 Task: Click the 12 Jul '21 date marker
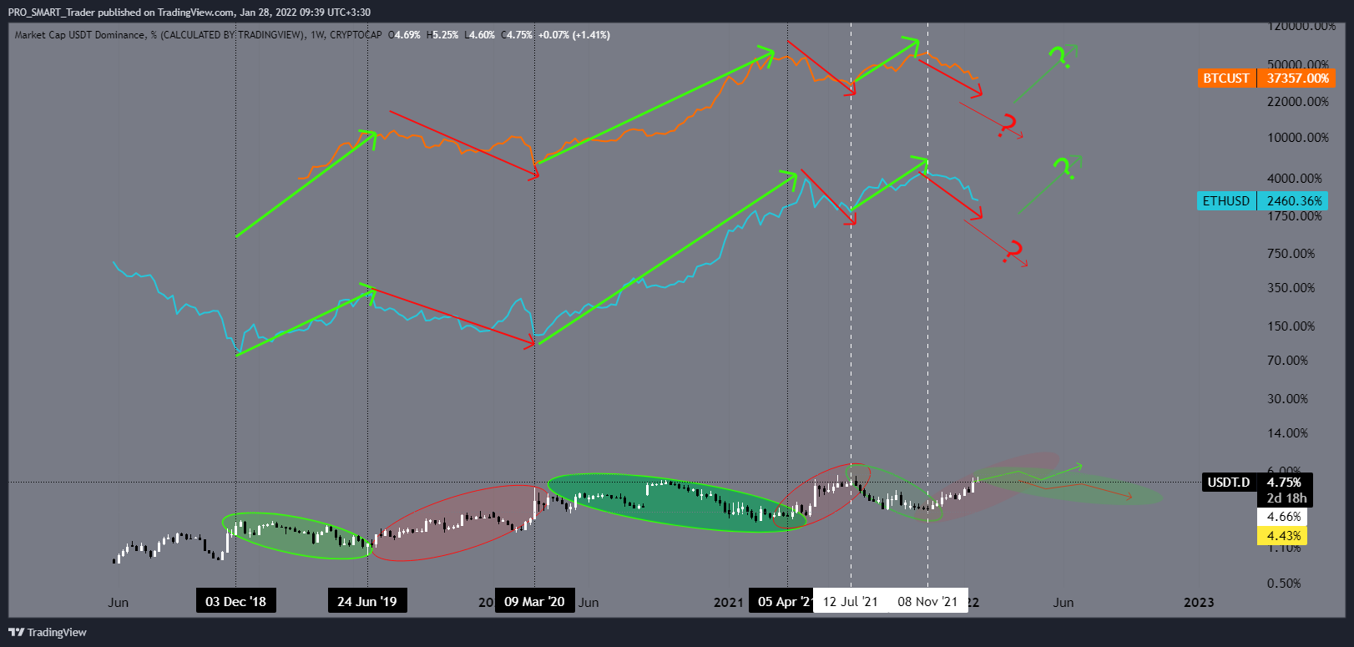click(x=850, y=601)
